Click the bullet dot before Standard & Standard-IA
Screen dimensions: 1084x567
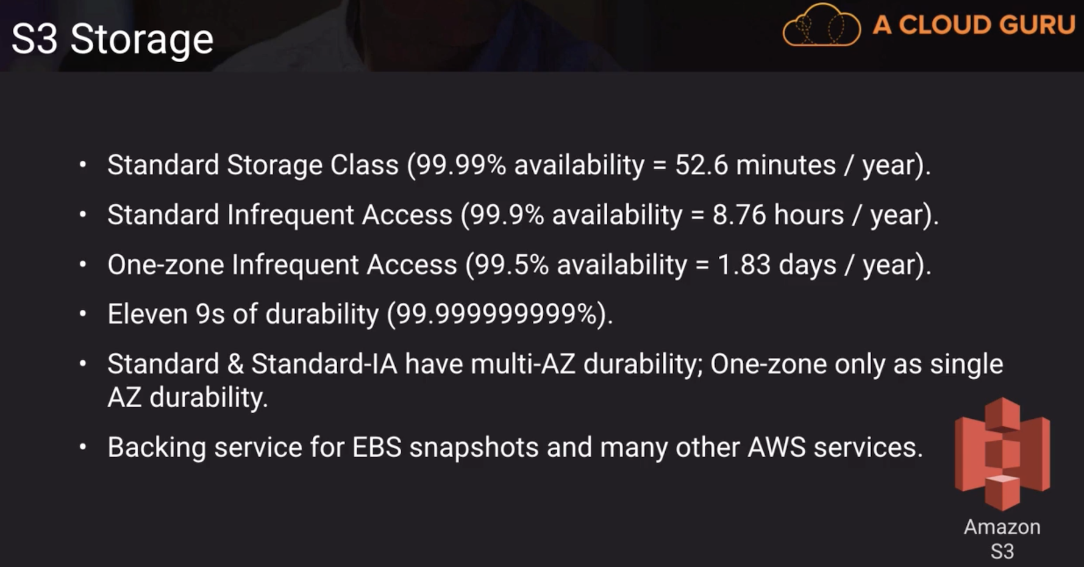(x=82, y=364)
